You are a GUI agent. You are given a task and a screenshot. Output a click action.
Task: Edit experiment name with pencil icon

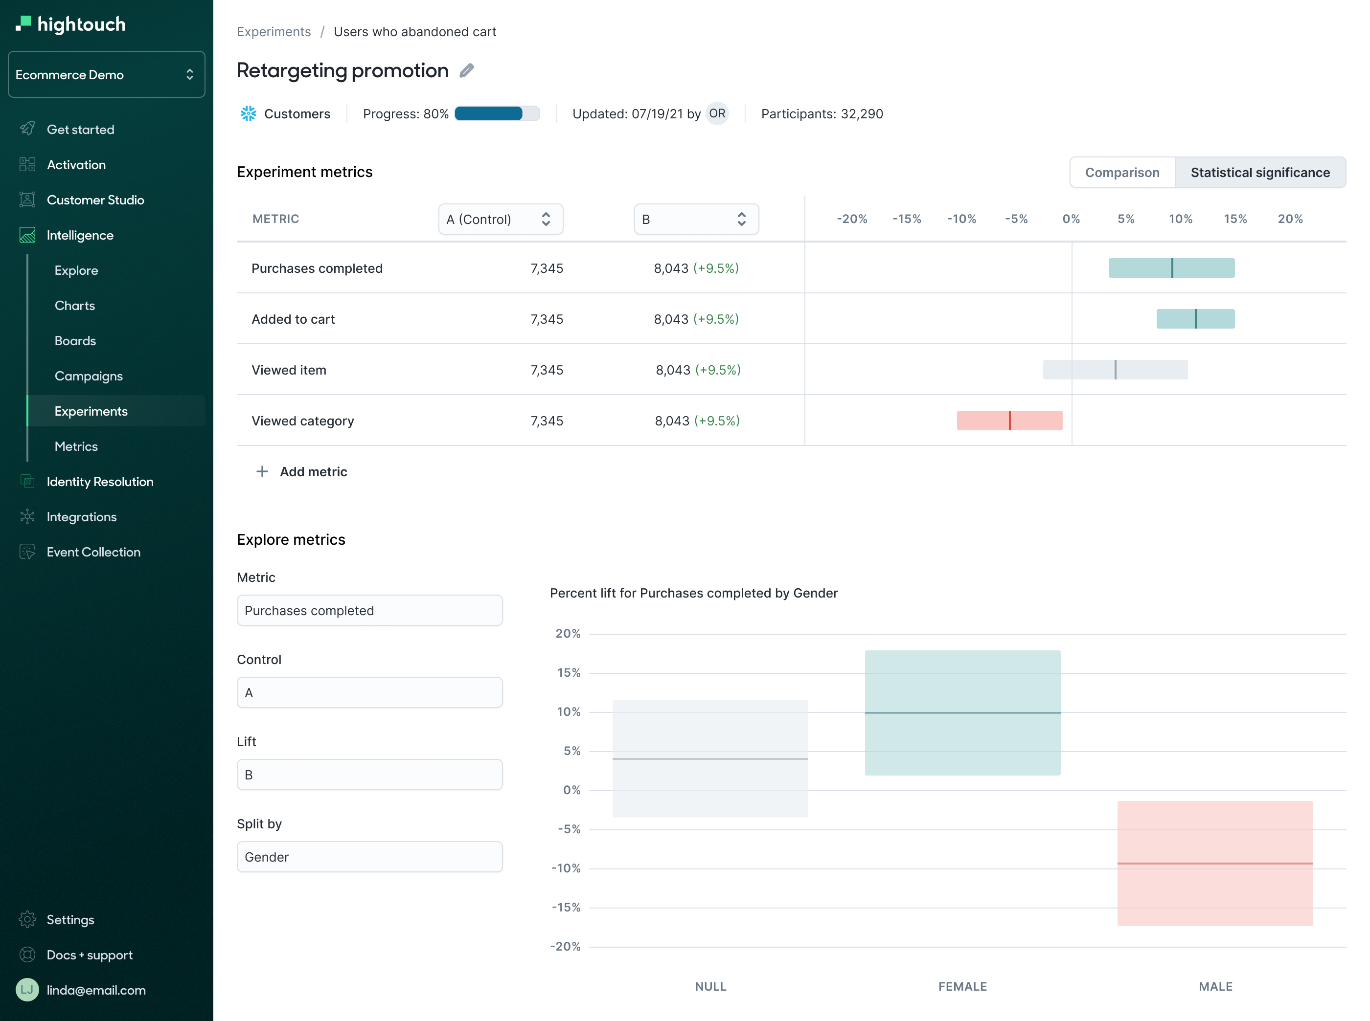(x=467, y=70)
